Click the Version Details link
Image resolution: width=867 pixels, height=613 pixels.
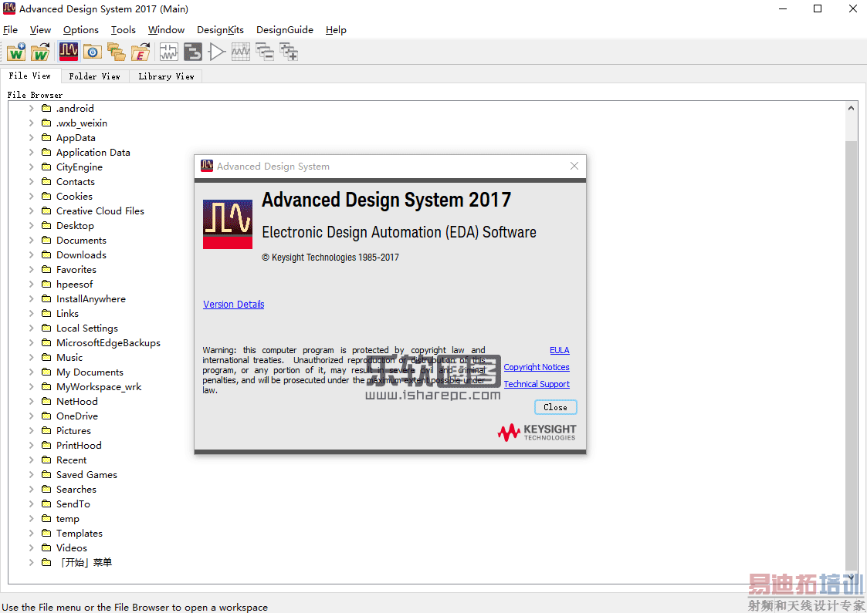[233, 305]
